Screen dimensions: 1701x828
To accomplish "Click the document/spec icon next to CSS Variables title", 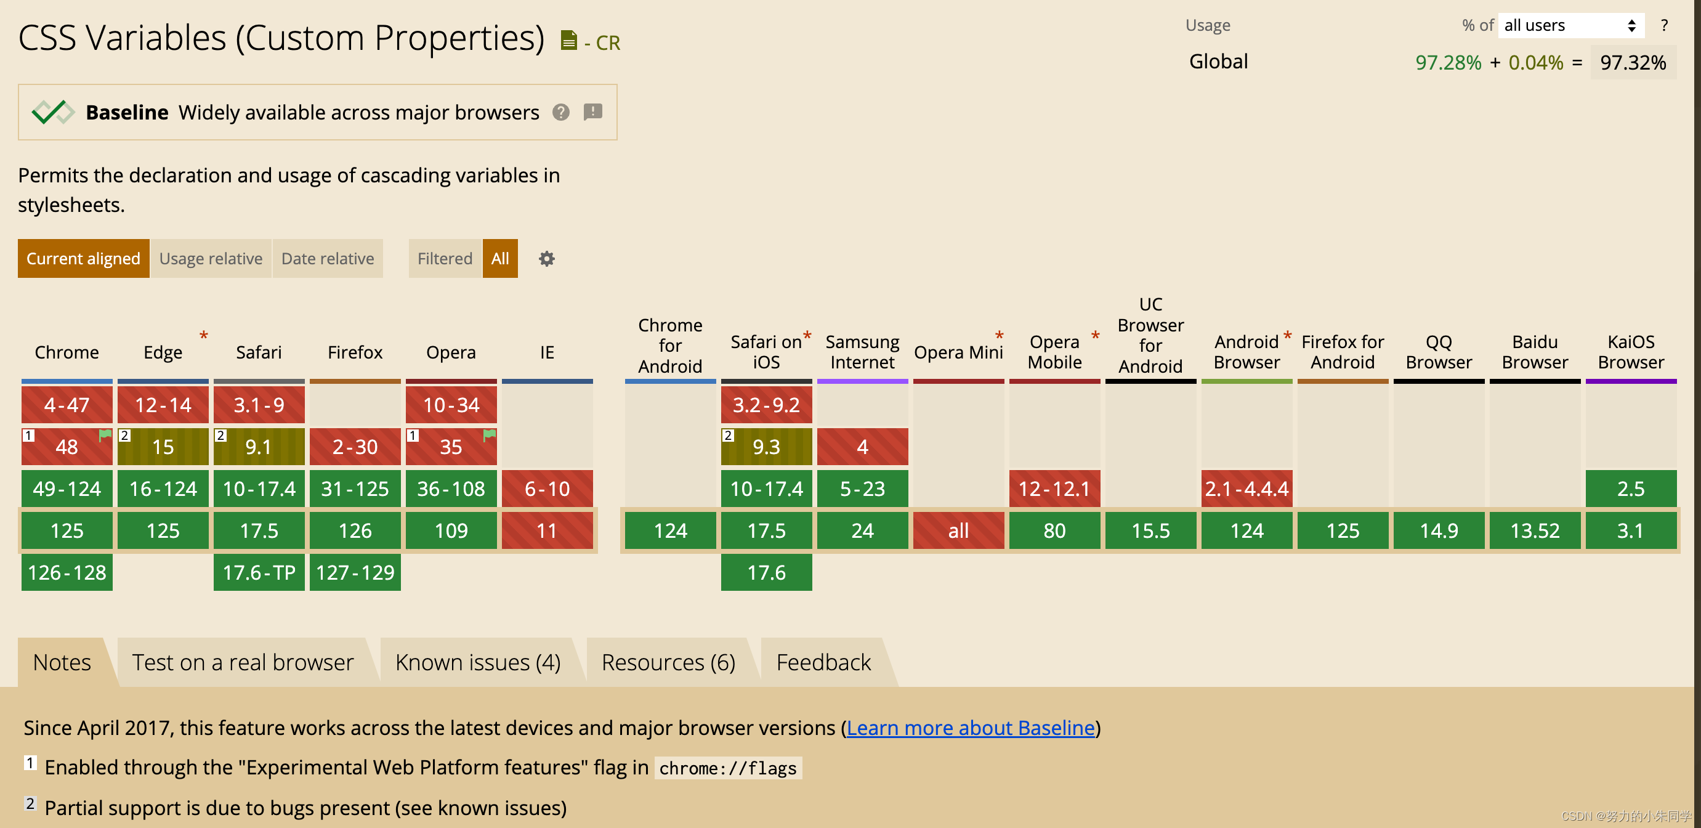I will coord(566,40).
